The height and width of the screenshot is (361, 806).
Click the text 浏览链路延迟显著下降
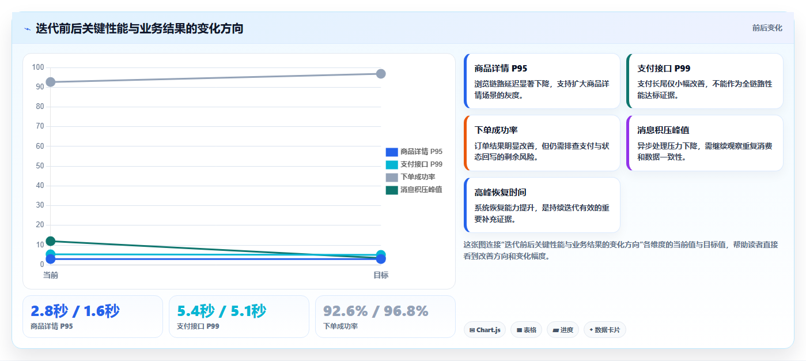pyautogui.click(x=512, y=84)
